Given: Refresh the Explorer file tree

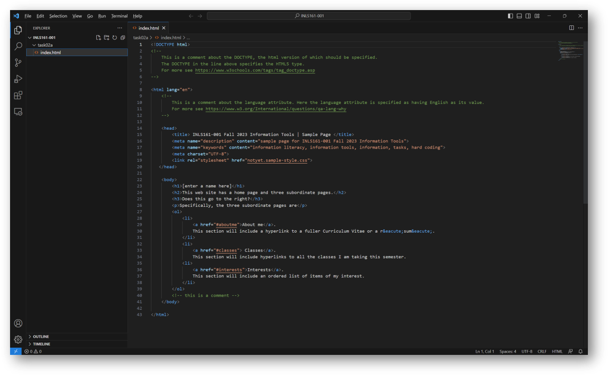Looking at the screenshot, I should pyautogui.click(x=115, y=37).
